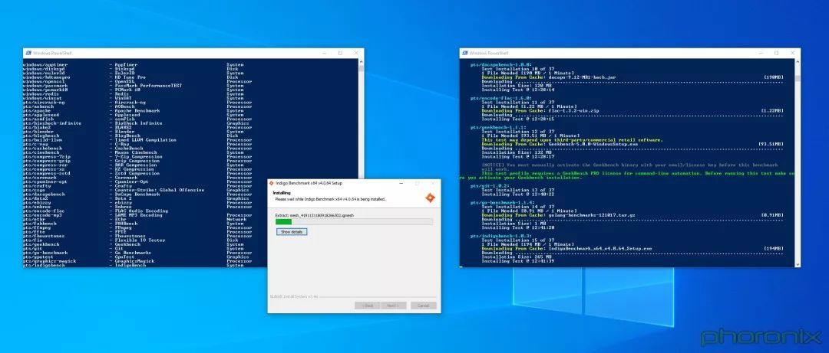Click the Show details button in installer
Screen dimensions: 829x353
(x=292, y=232)
